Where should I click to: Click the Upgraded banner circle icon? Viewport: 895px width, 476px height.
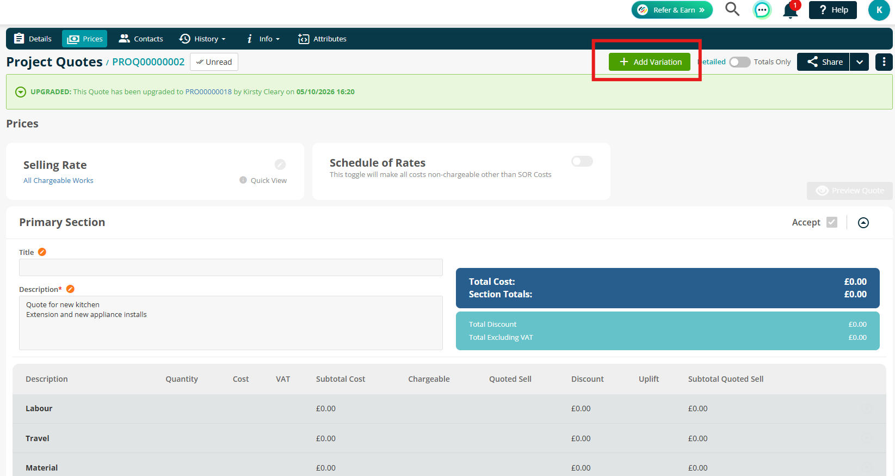(21, 92)
